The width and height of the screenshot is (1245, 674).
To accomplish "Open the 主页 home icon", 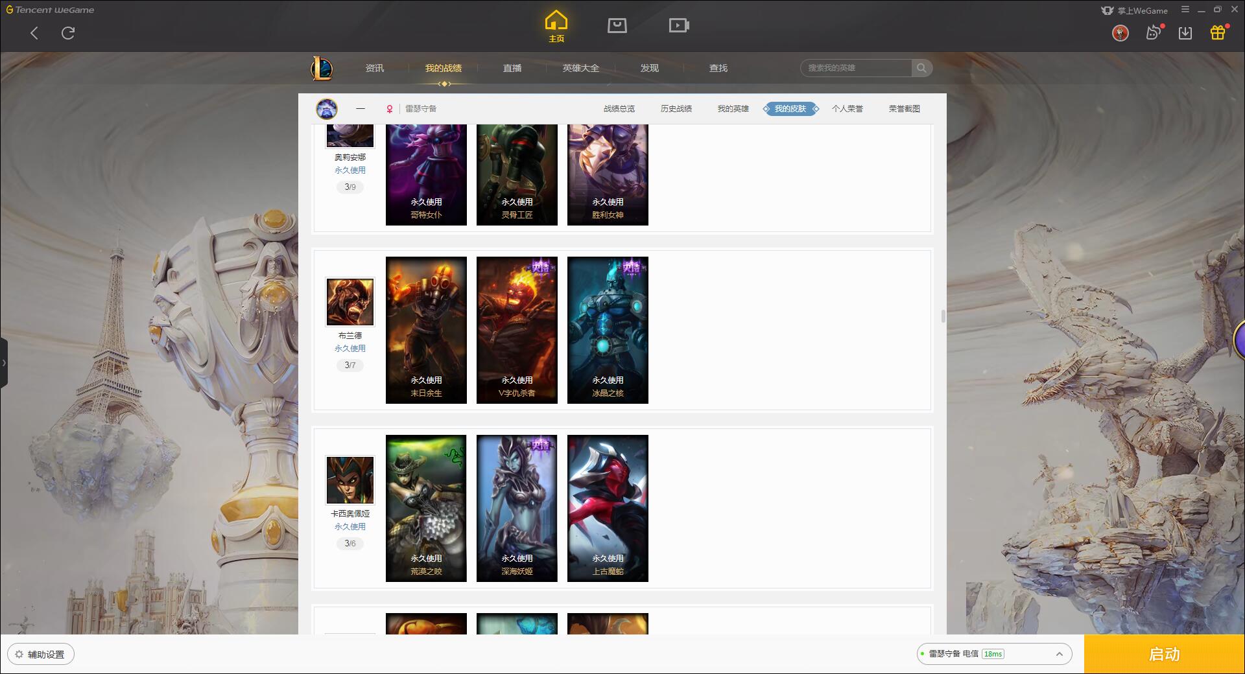I will tap(556, 27).
